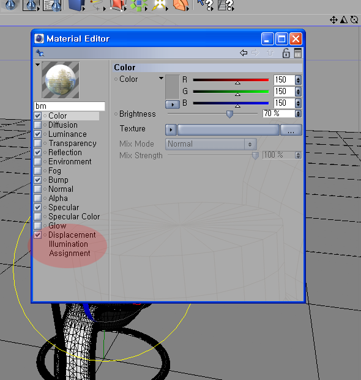Viewport: 361px width, 380px height.
Task: Select the Assignment page
Action: tap(70, 254)
